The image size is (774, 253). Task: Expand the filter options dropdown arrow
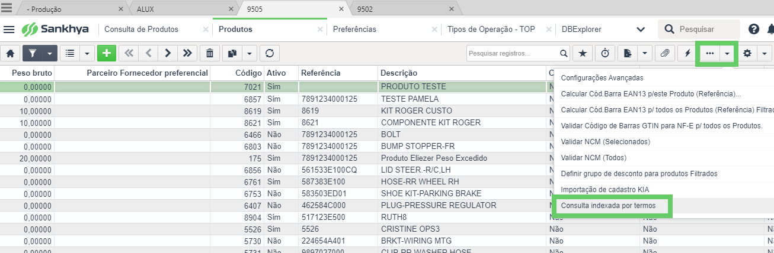(x=49, y=53)
